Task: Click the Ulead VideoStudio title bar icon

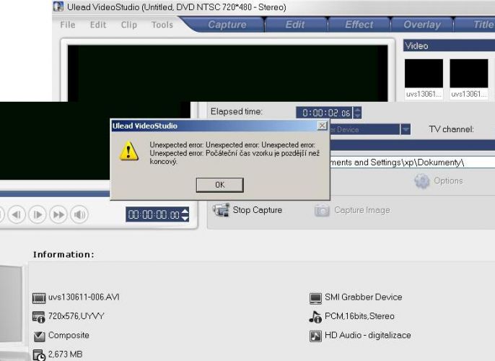Action: pos(58,6)
